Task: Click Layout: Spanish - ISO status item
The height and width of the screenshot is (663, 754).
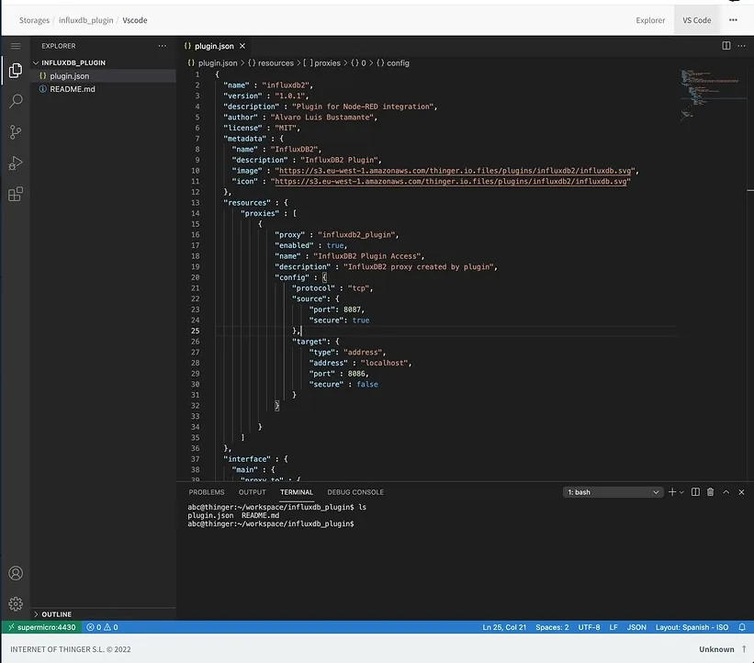Action: pyautogui.click(x=692, y=627)
